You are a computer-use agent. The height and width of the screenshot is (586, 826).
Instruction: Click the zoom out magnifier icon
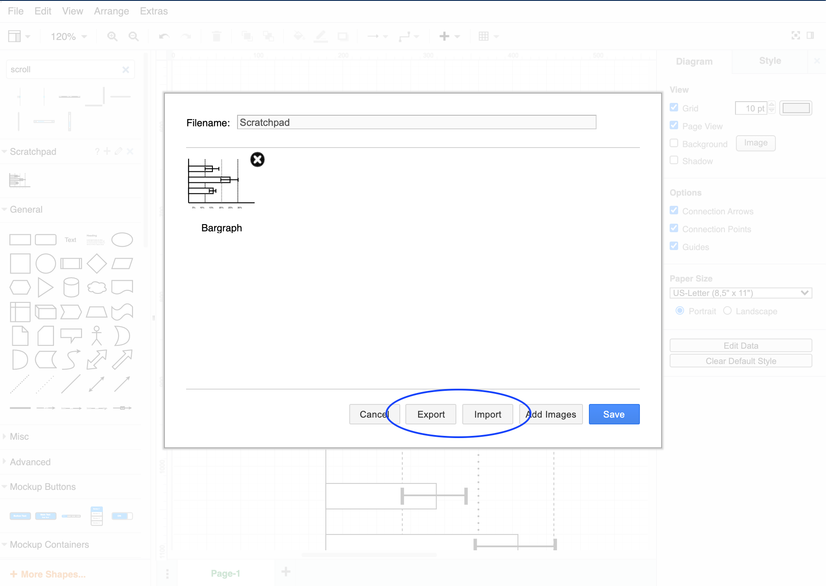click(x=134, y=37)
